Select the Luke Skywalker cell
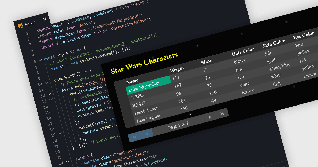The width and height of the screenshot is (318, 167). point(148,85)
